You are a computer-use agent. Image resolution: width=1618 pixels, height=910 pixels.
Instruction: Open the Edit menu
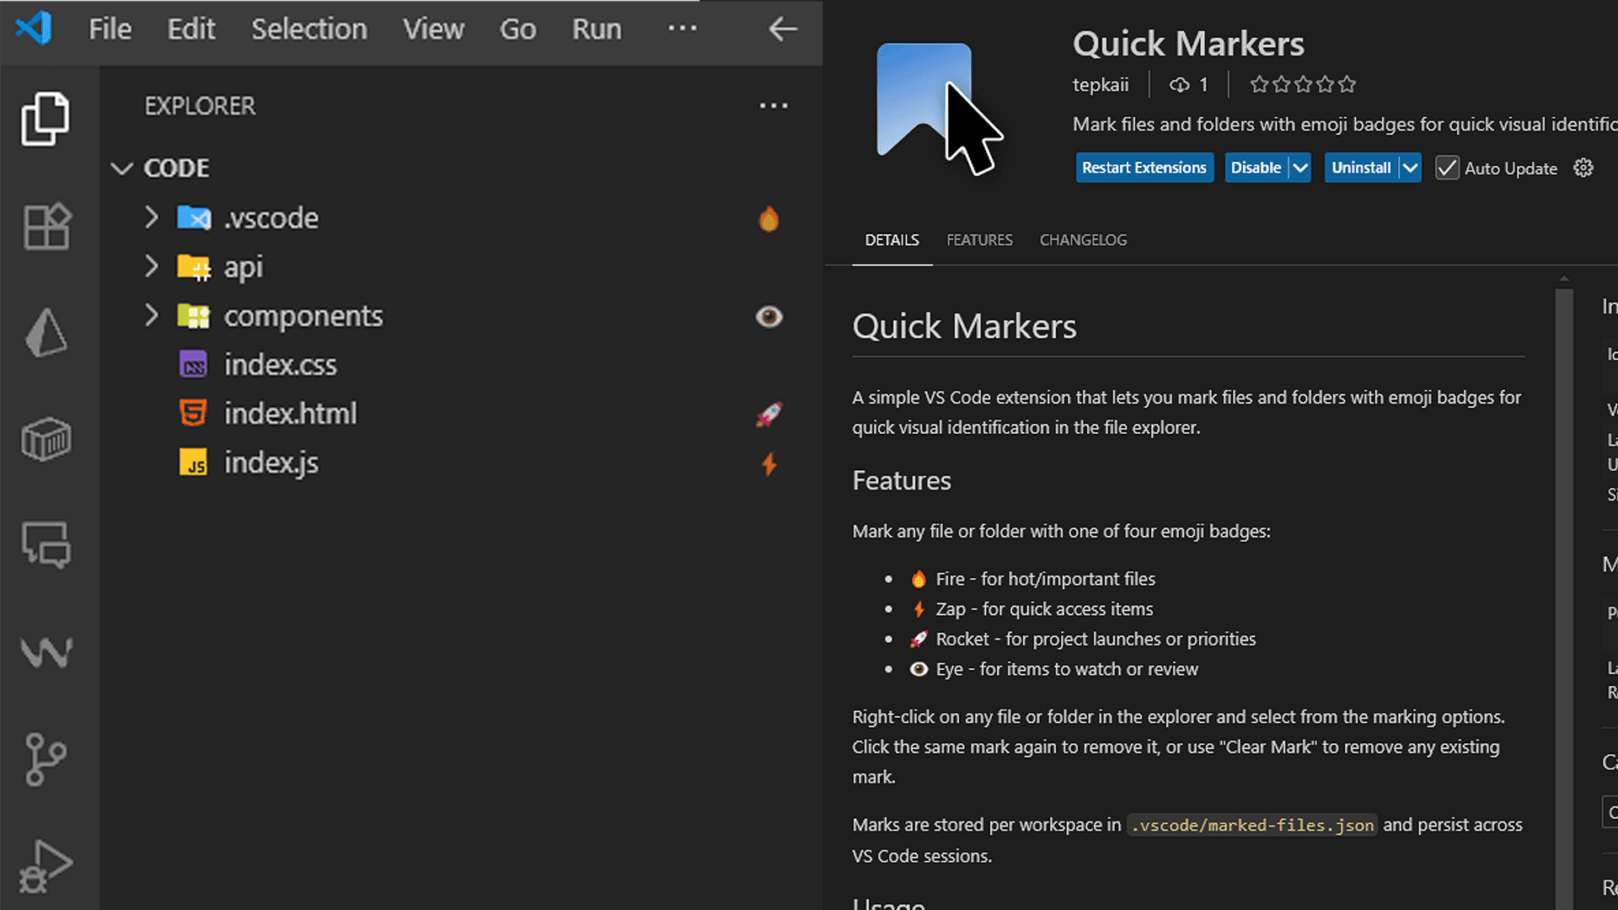coord(191,29)
